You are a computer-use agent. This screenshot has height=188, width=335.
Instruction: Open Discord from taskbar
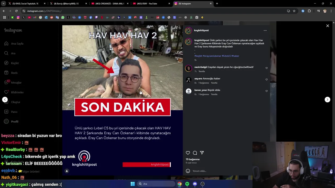pyautogui.click(x=195, y=184)
